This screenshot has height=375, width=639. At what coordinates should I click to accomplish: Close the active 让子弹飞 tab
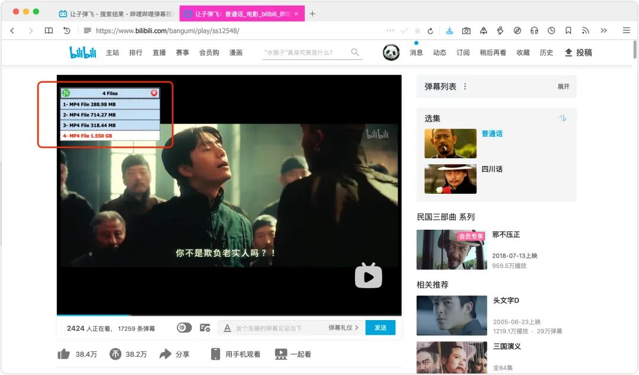point(296,14)
